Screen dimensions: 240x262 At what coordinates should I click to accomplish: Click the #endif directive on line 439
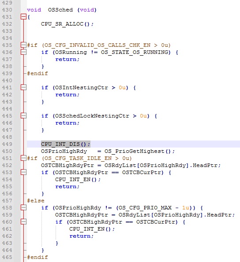[37, 73]
